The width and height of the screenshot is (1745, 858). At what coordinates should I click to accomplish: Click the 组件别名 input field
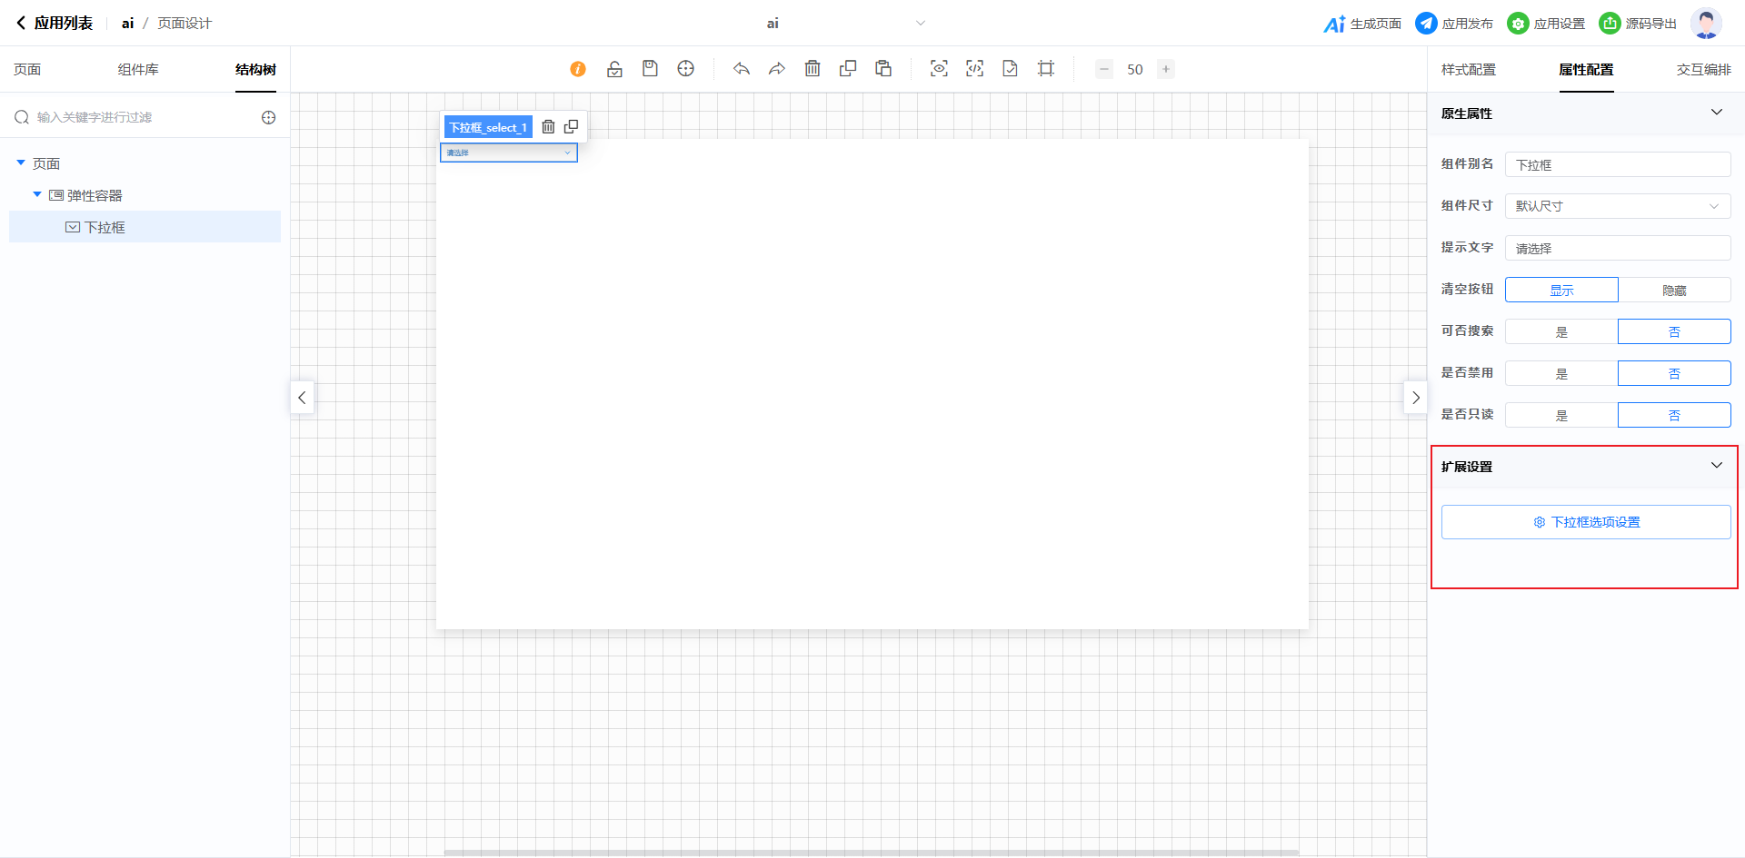(1618, 164)
